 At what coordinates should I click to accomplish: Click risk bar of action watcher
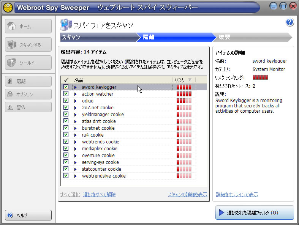tap(184, 94)
